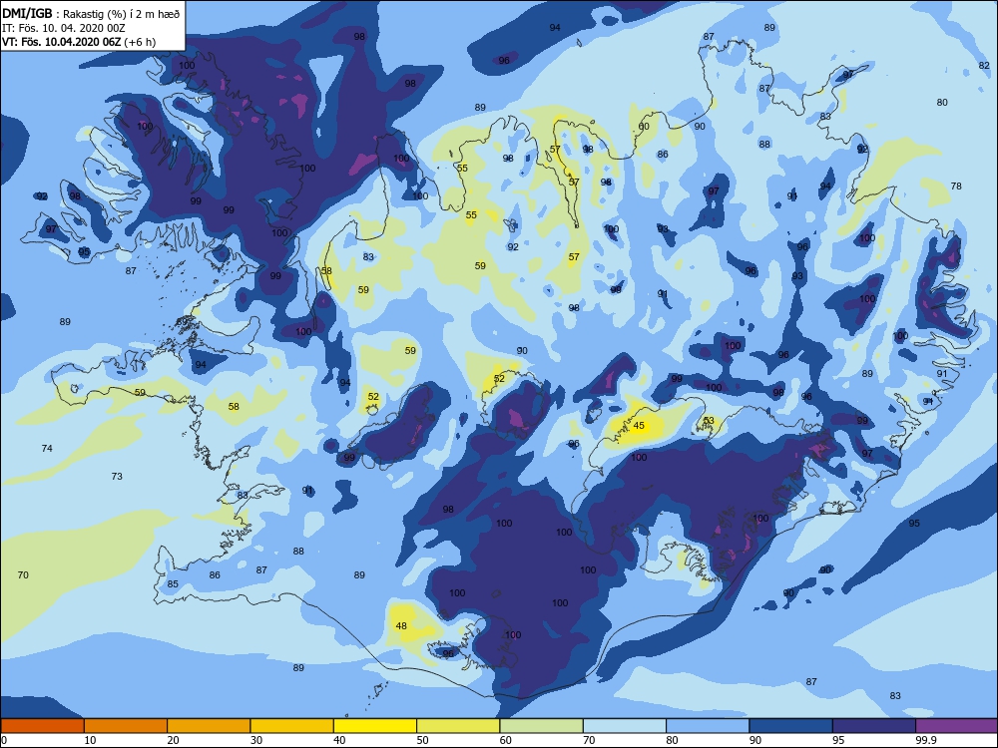Image resolution: width=998 pixels, height=748 pixels.
Task: Click the DMI/IGB title text
Action: (27, 13)
